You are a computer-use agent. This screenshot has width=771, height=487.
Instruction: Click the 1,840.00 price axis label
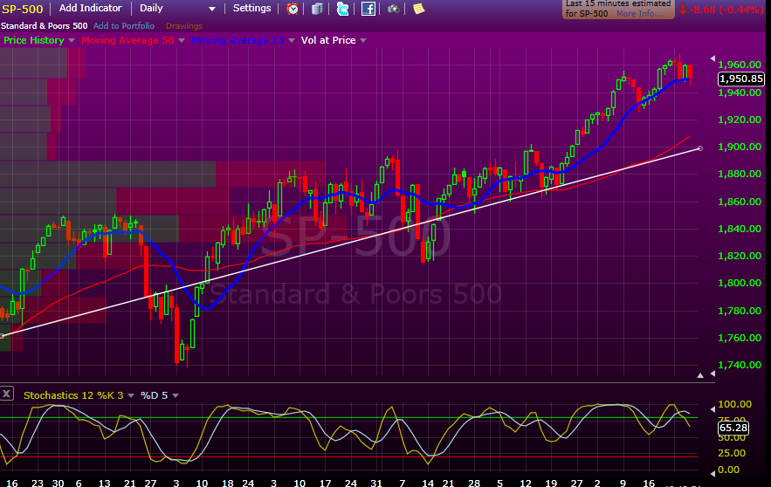click(x=740, y=229)
